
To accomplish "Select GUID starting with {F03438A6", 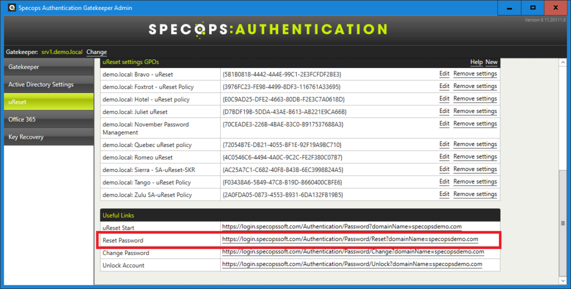I will pyautogui.click(x=282, y=182).
